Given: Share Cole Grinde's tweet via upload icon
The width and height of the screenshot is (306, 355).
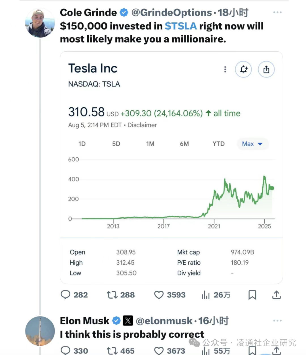Looking at the screenshot, I should (276, 295).
